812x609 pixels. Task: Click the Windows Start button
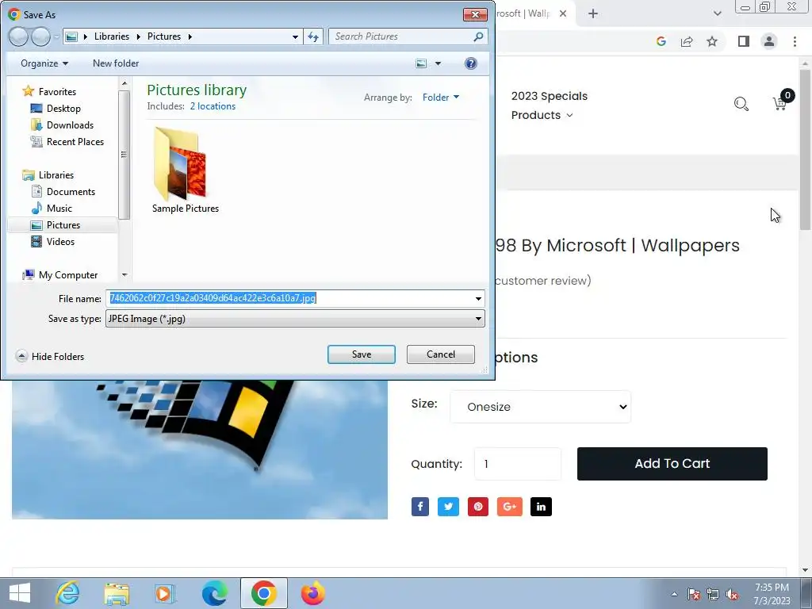tap(20, 593)
